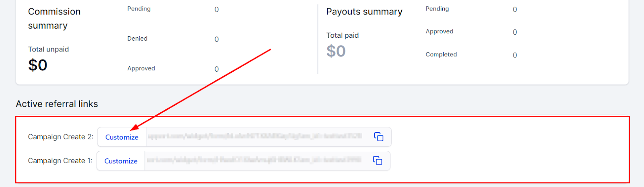The image size is (644, 187).
Task: Select the Campaign Create 1 URL field
Action: 254,160
